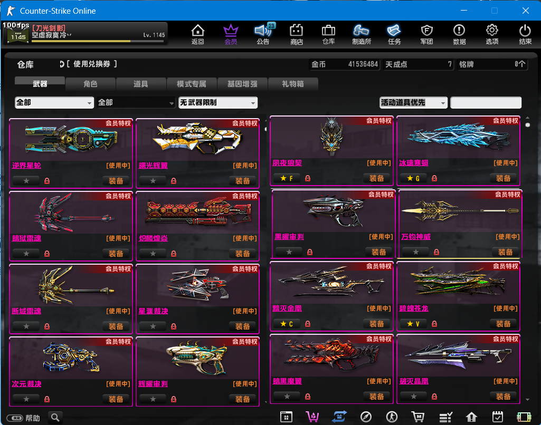Screen dimensions: 541x425
Task: Click the weapon list scrollbar handle
Action: (528, 125)
